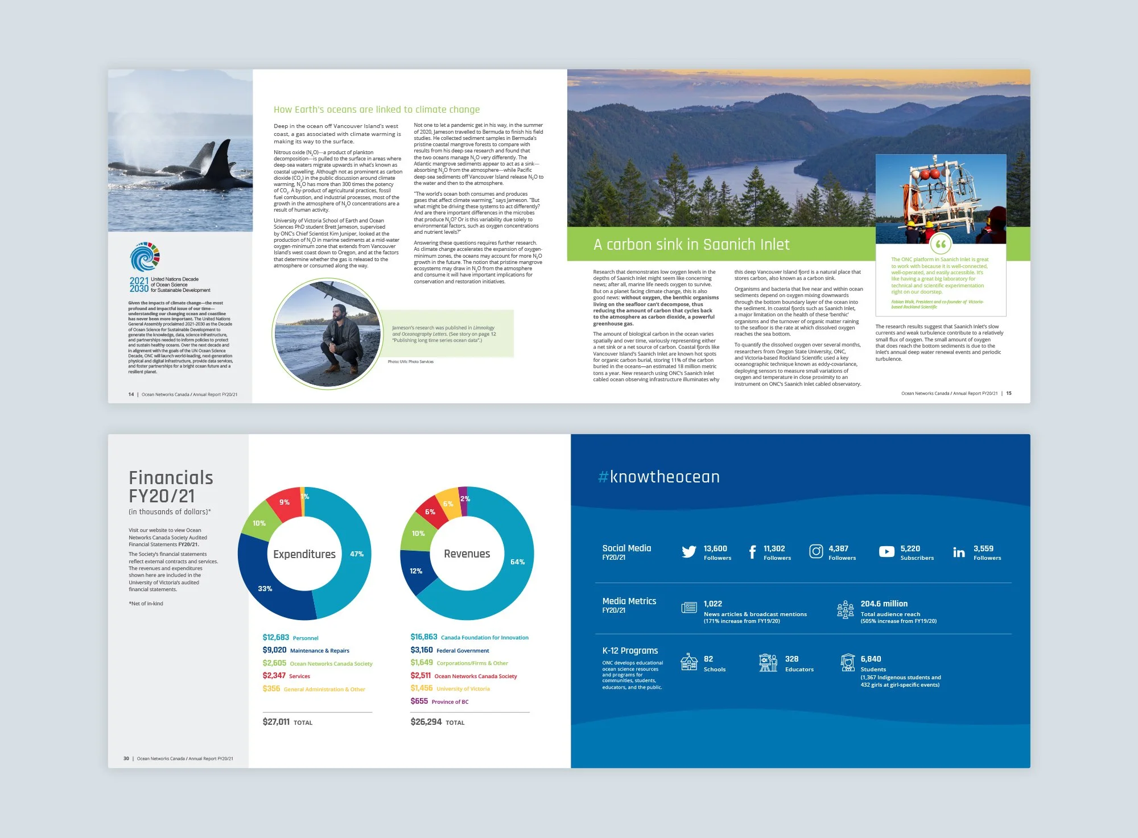The height and width of the screenshot is (838, 1138).
Task: Click the "$12,683 Personnel" line
Action: click(x=290, y=638)
